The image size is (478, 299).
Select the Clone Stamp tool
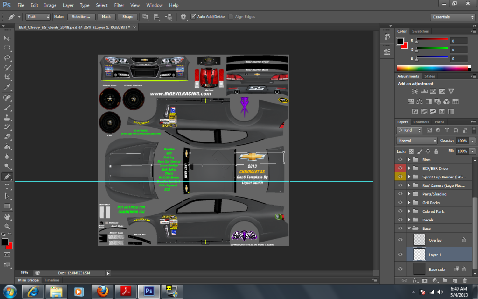pos(7,117)
